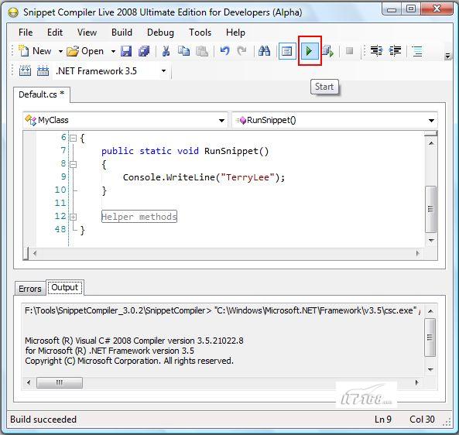
Task: Click the green Start run button
Action: point(310,51)
